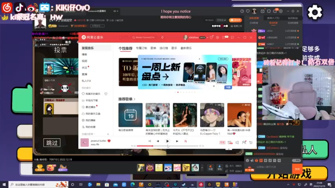Switch to mini player mode
This screenshot has width=335, height=188.
coord(232,37)
